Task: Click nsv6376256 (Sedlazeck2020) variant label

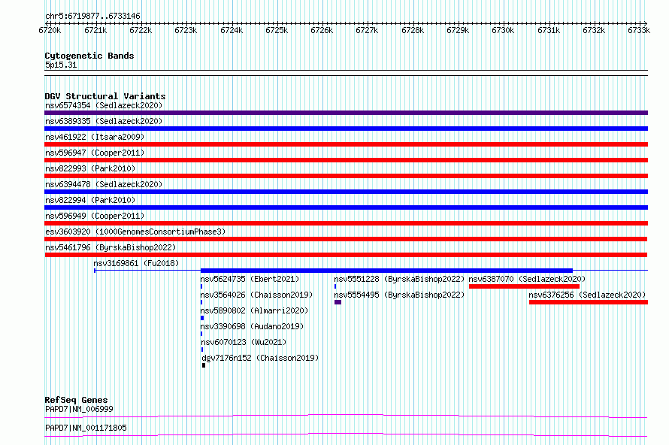Action: (587, 295)
